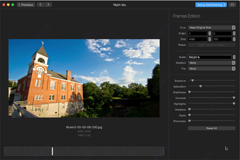The image size is (240, 160).
Task: Click the Night sky window title
Action: tap(120, 5)
